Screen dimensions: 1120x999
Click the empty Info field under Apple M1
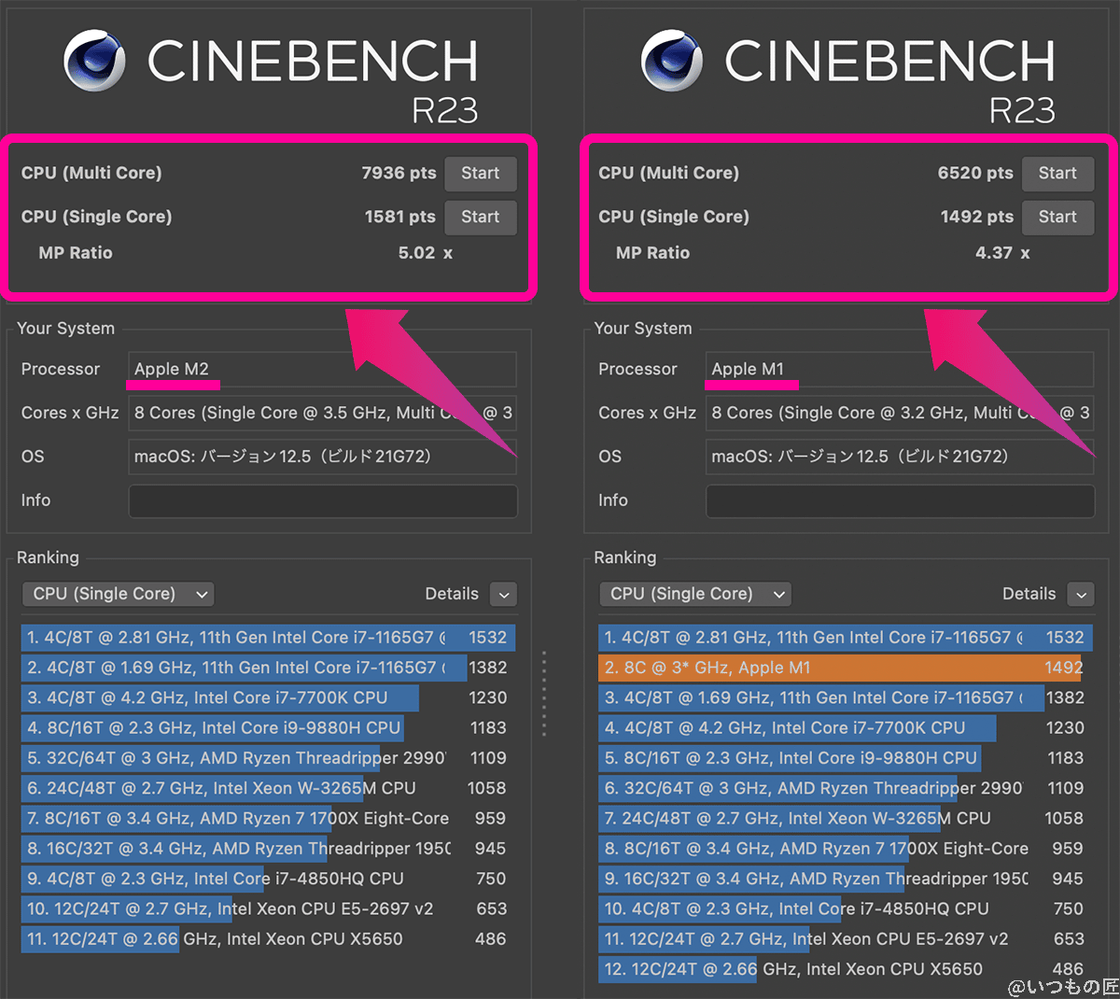coord(899,500)
